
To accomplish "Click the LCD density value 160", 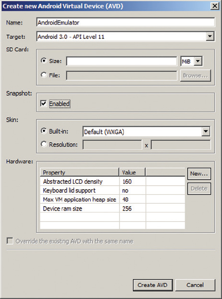I will point(127,181).
